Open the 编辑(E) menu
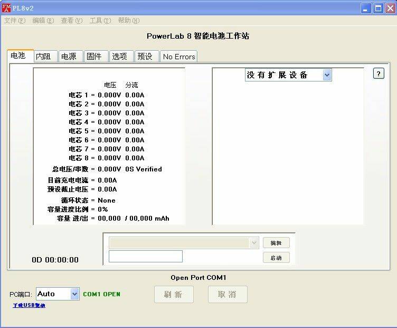The width and height of the screenshot is (397, 328). pyautogui.click(x=43, y=21)
